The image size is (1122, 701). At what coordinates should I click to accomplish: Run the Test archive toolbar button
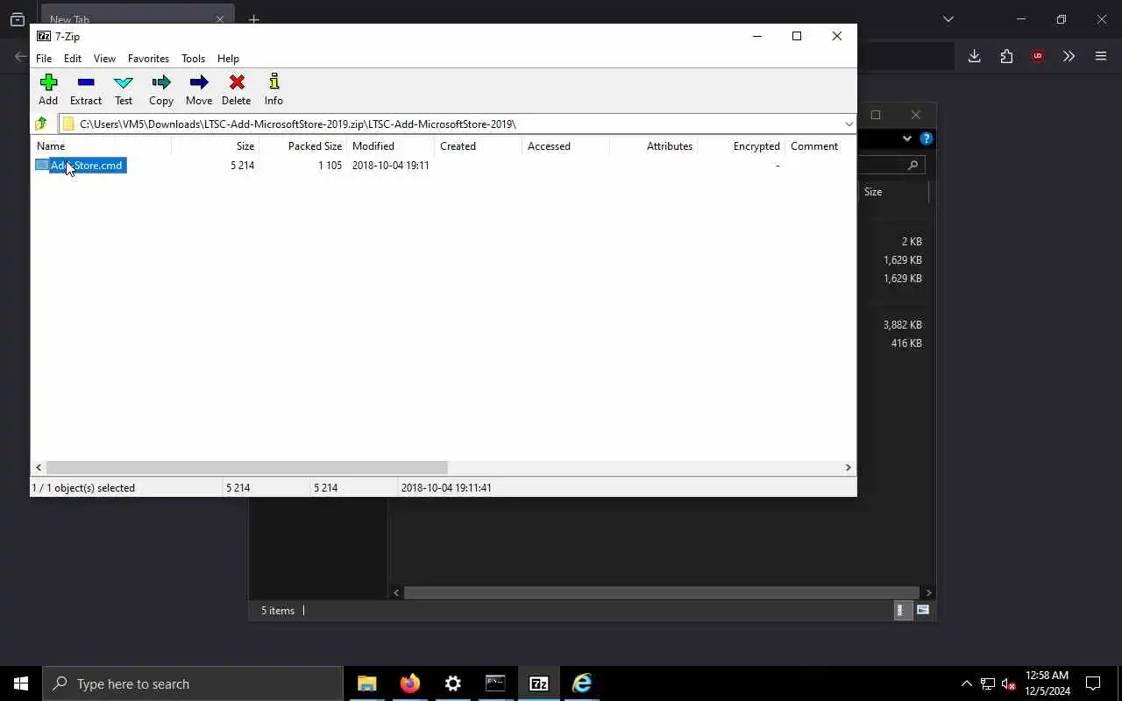click(x=124, y=89)
